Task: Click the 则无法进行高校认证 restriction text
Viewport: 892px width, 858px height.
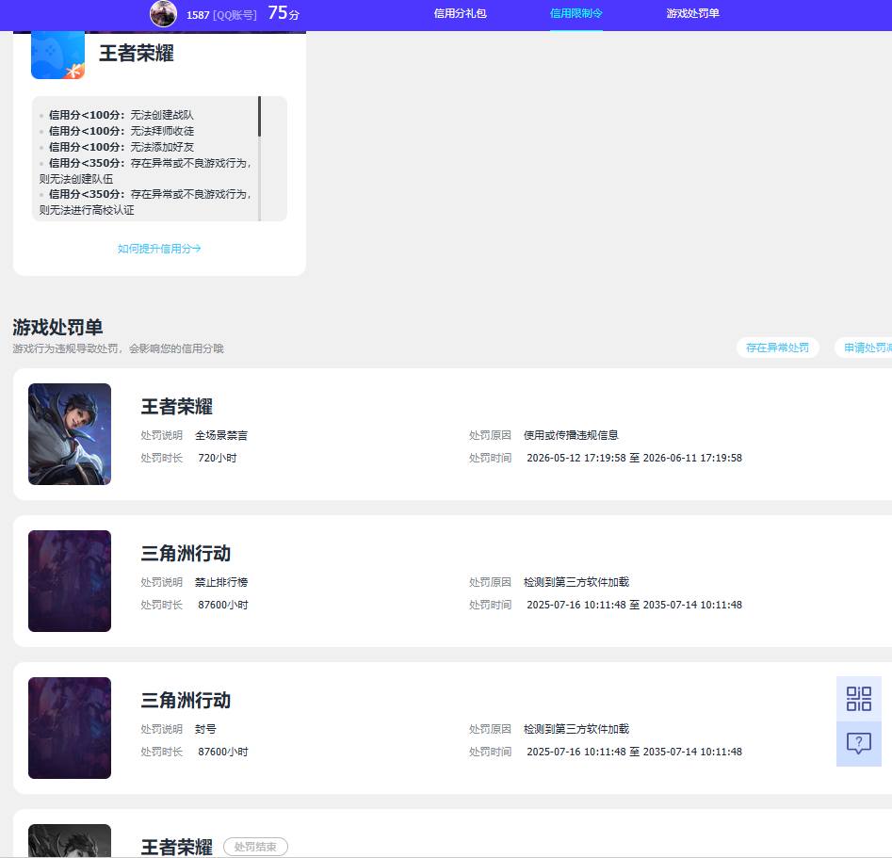Action: (x=87, y=210)
